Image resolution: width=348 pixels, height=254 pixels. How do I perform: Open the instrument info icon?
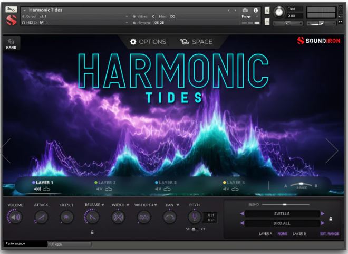pos(256,10)
